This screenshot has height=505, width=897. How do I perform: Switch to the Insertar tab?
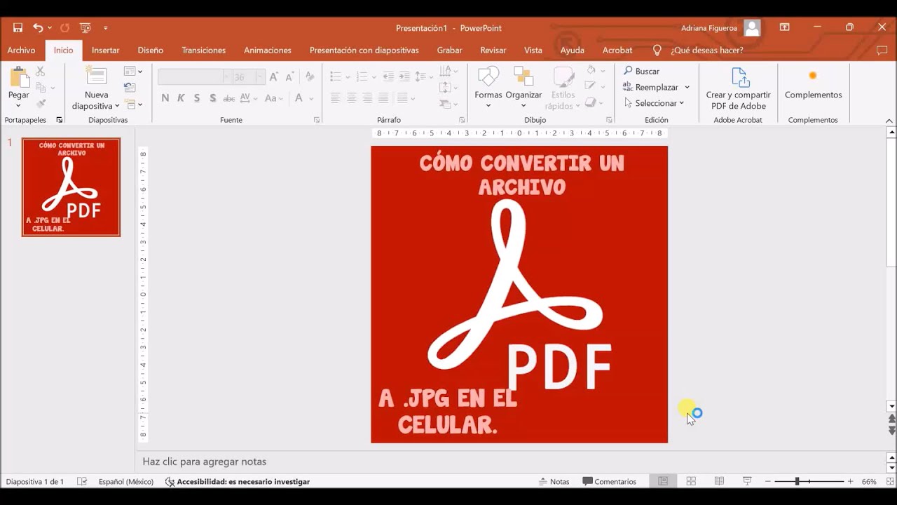[x=105, y=50]
